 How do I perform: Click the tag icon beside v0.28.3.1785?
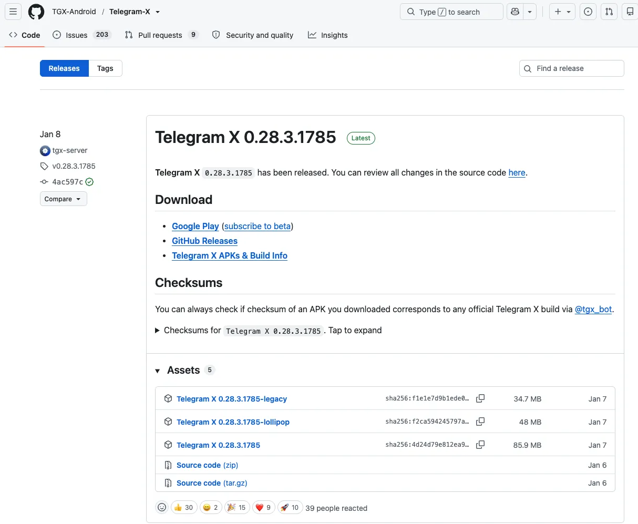44,166
